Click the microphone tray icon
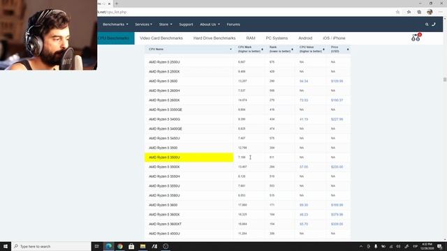 coord(376,246)
